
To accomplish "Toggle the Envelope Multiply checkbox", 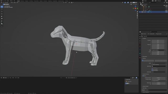I will [152, 81].
